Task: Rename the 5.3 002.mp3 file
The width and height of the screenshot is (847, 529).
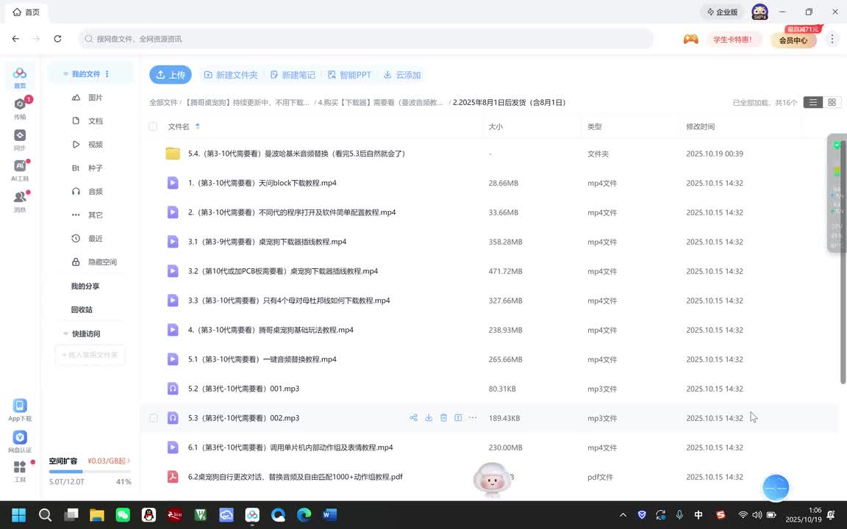Action: [x=458, y=418]
